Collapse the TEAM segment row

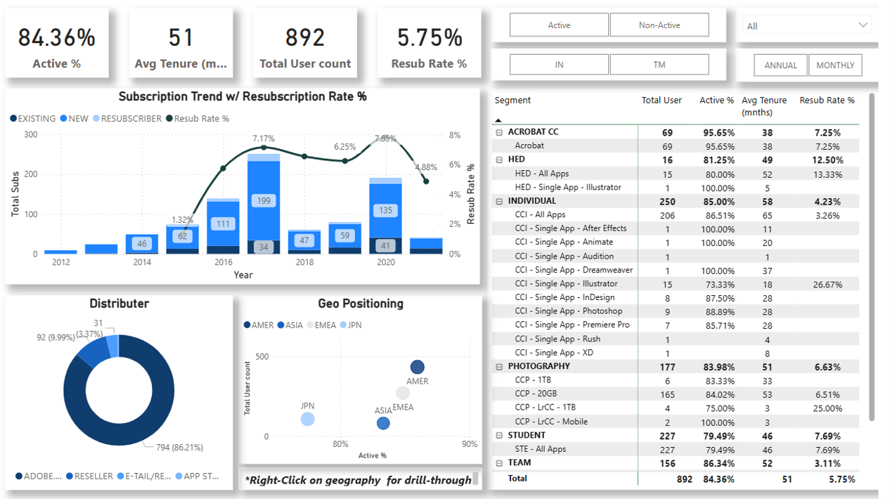point(500,462)
